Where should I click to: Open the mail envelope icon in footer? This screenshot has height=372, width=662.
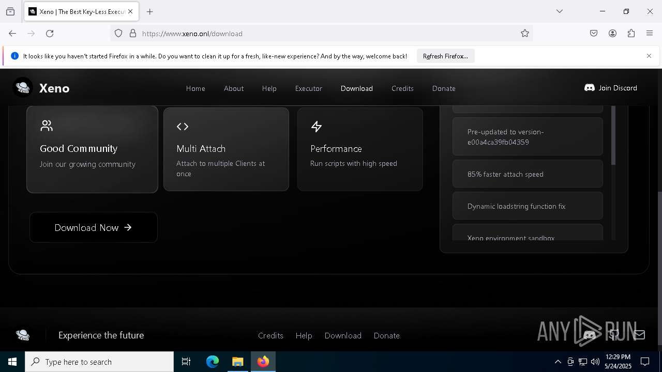tap(639, 335)
